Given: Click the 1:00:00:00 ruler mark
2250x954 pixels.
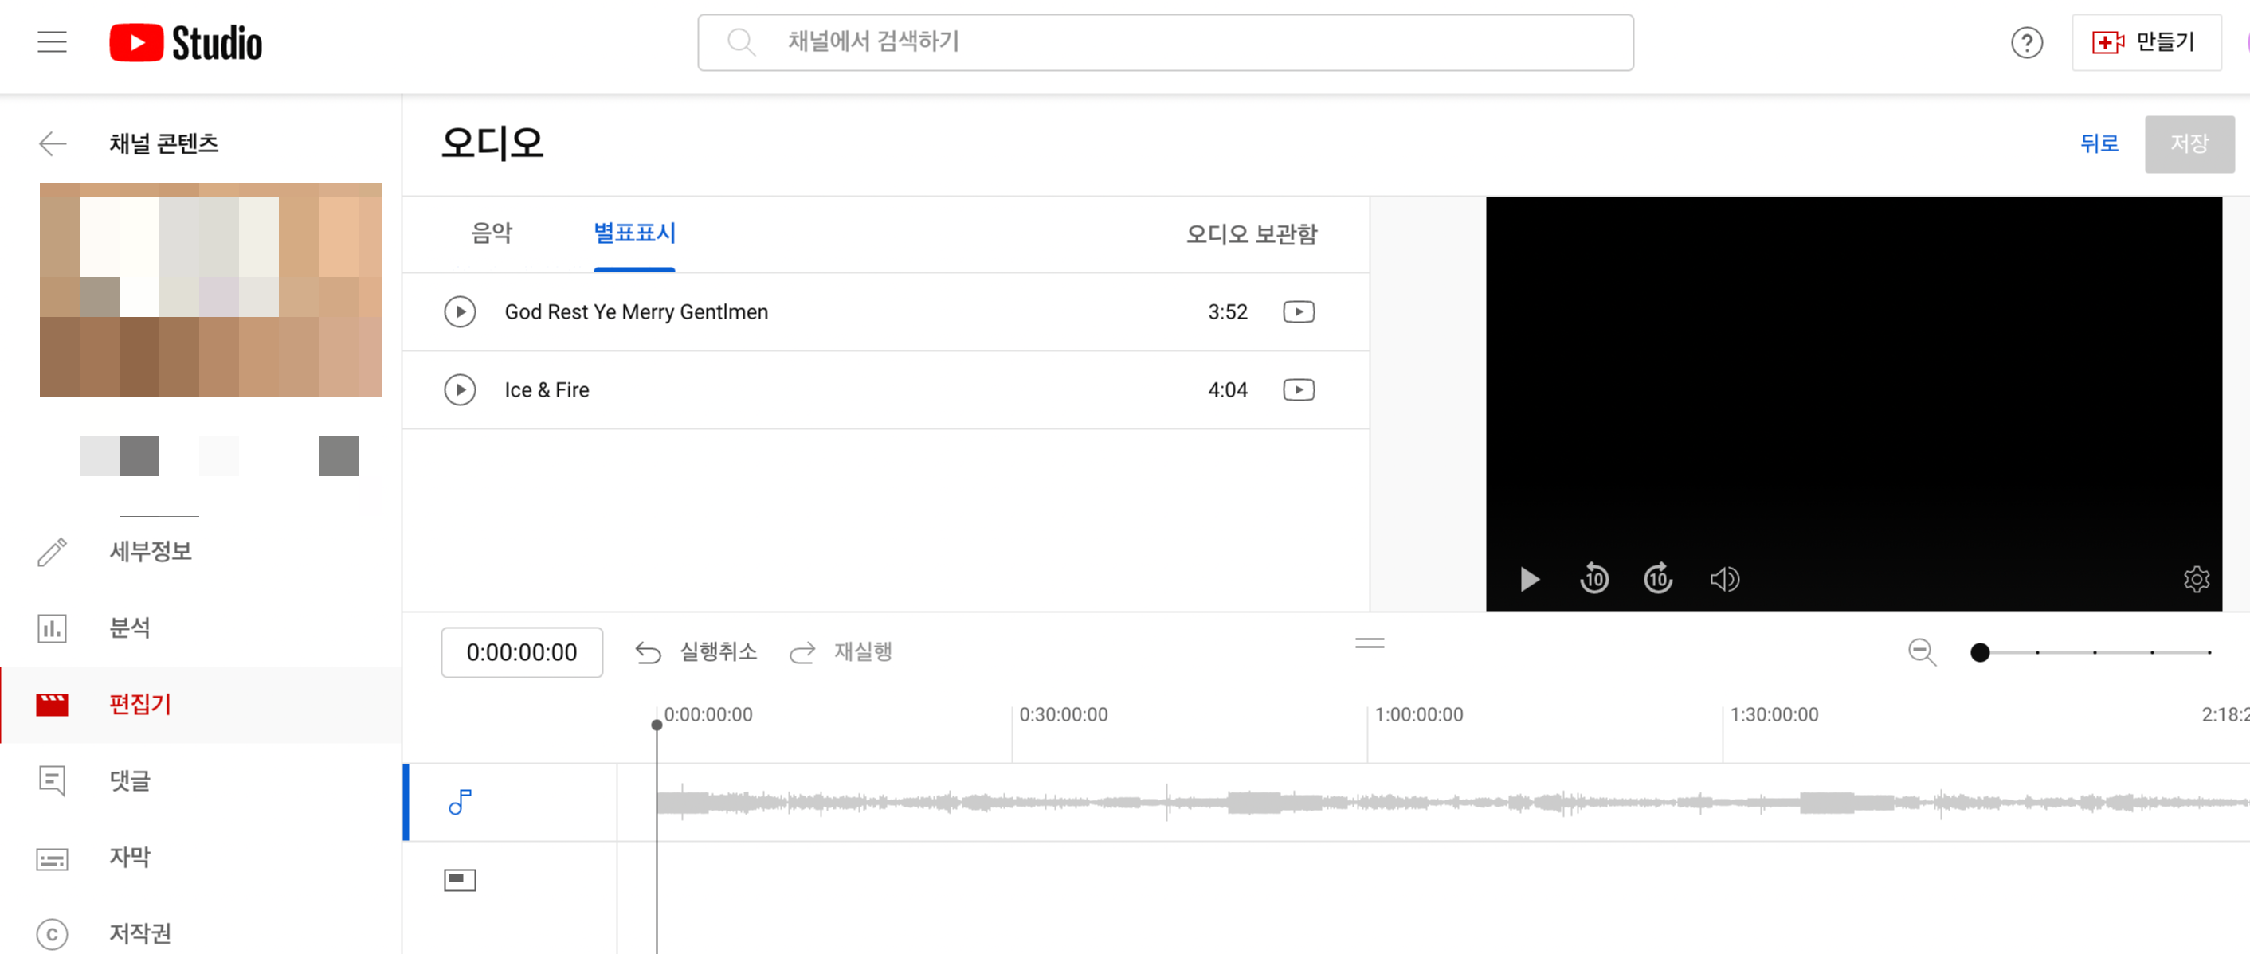Looking at the screenshot, I should [x=1418, y=715].
